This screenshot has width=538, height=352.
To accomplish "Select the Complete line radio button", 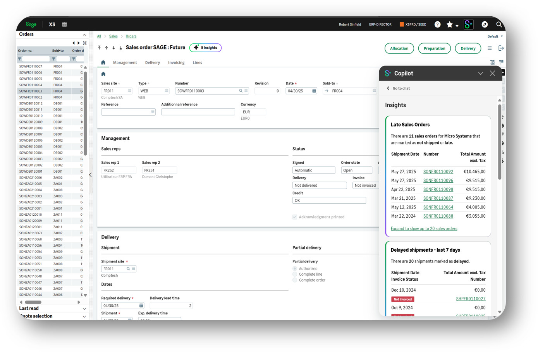I will (295, 274).
